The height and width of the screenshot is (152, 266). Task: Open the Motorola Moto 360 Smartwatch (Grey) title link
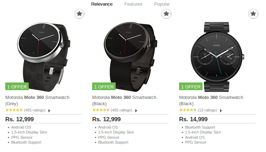point(37,97)
